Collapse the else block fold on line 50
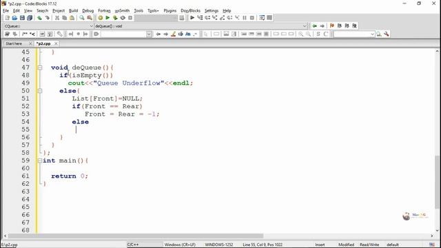The height and width of the screenshot is (248, 441). pyautogui.click(x=40, y=91)
